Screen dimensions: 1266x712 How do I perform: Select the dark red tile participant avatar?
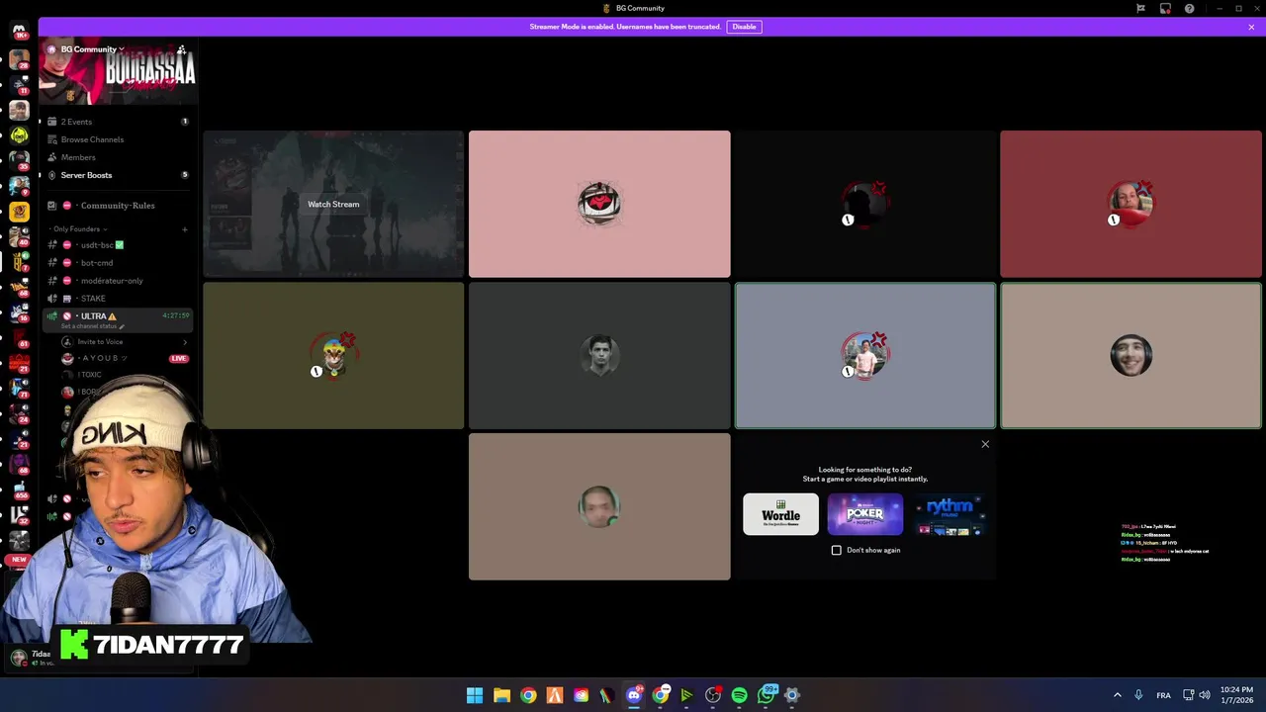point(1130,204)
